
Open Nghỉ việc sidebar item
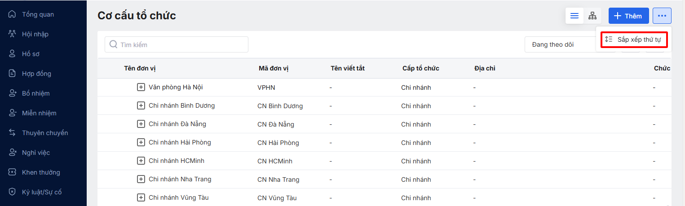[x=35, y=153]
